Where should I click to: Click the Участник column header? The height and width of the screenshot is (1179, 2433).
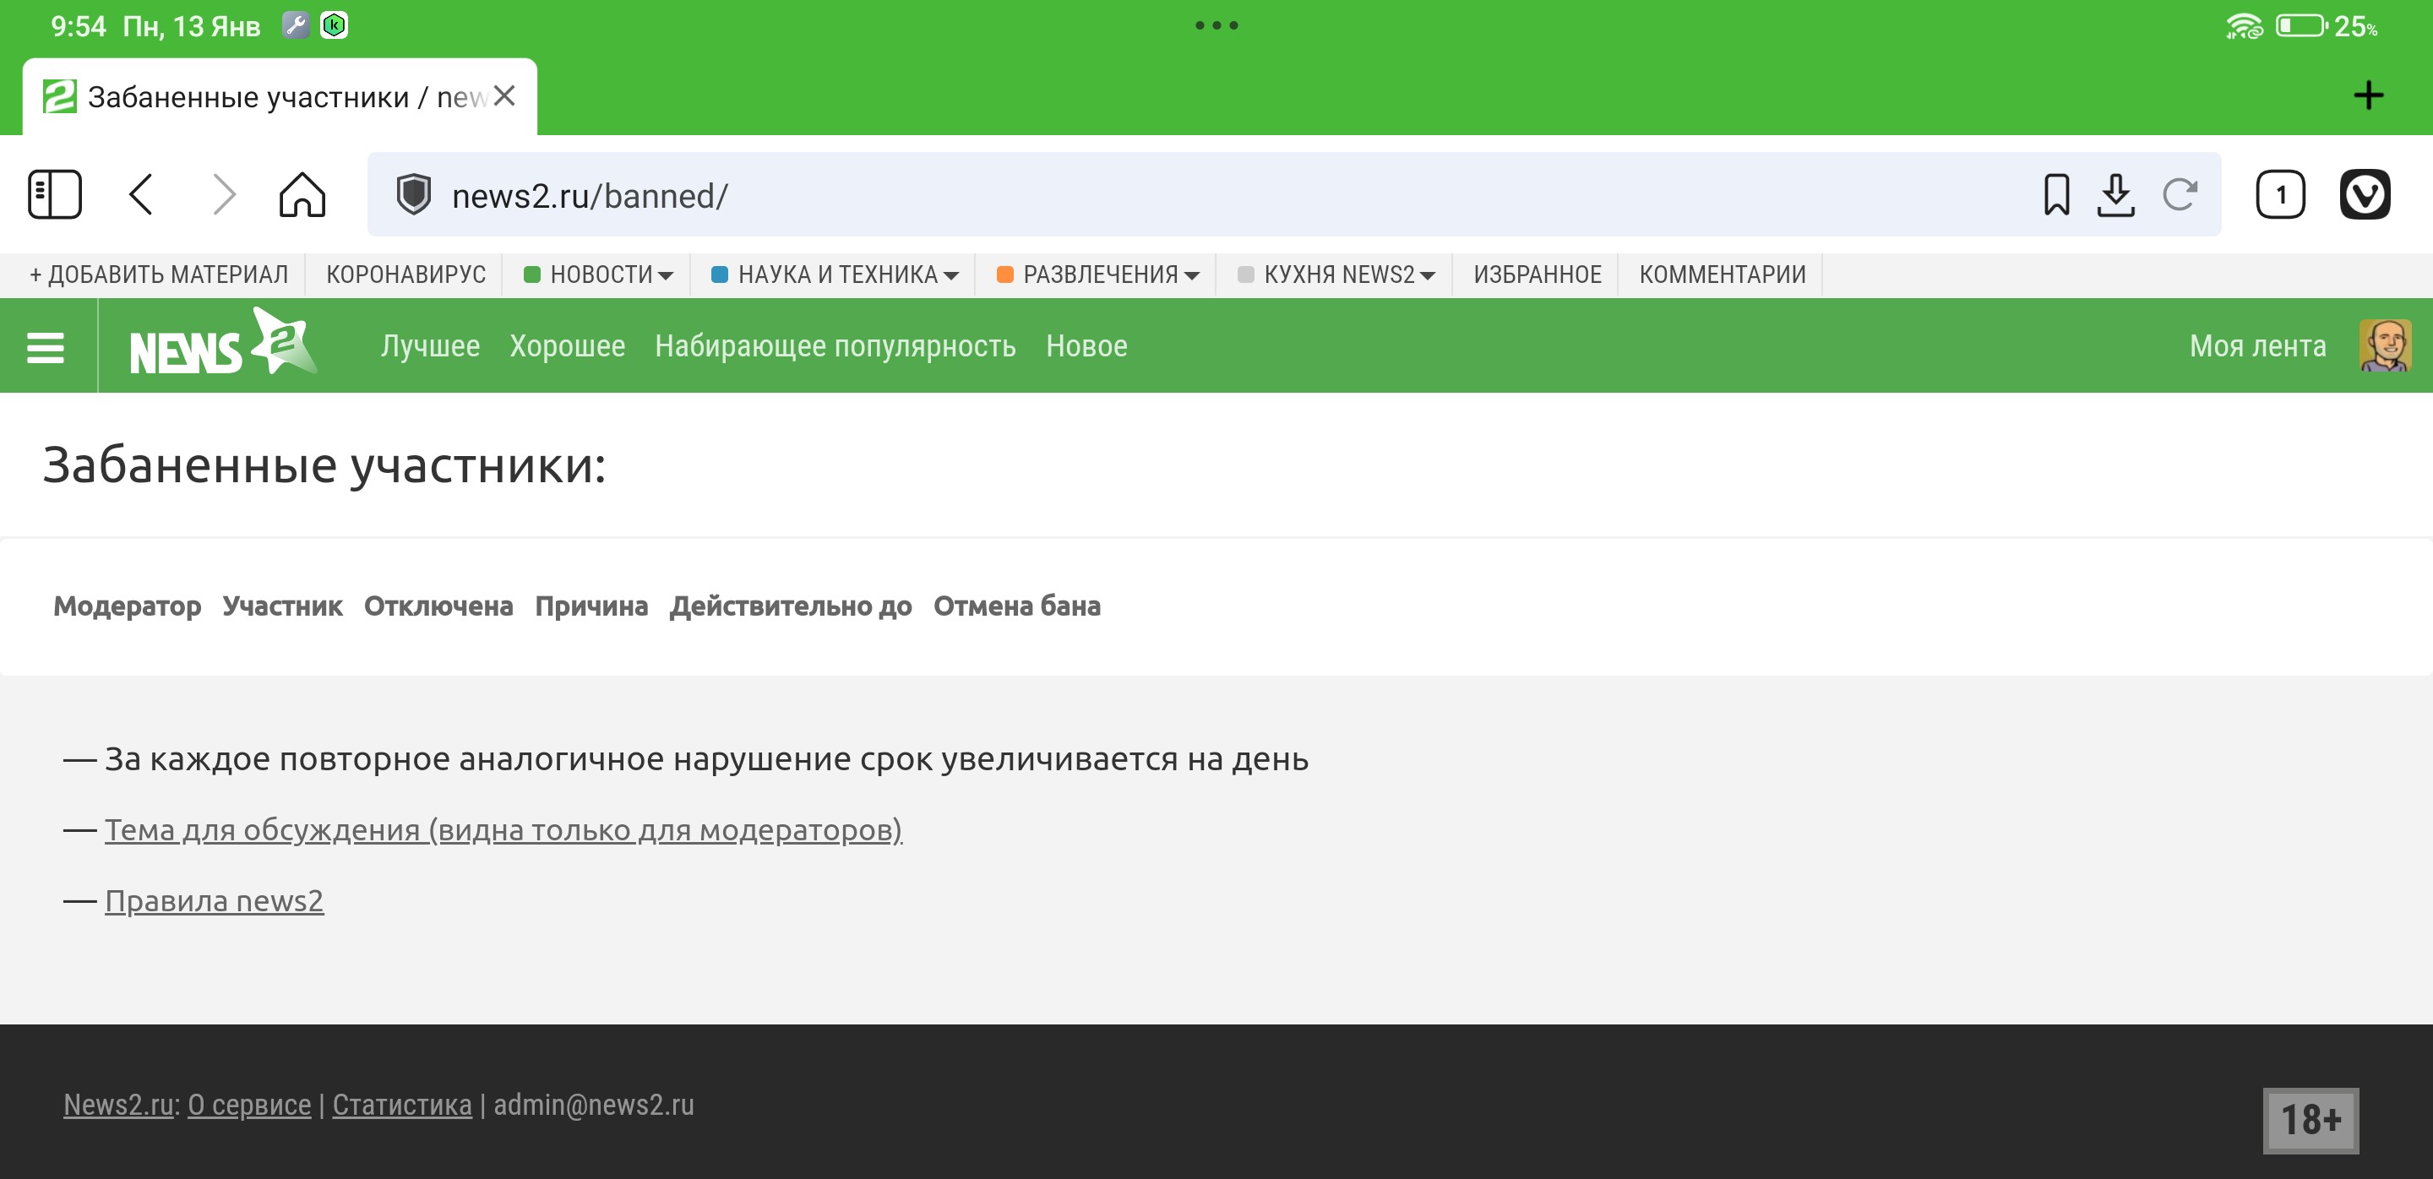282,606
